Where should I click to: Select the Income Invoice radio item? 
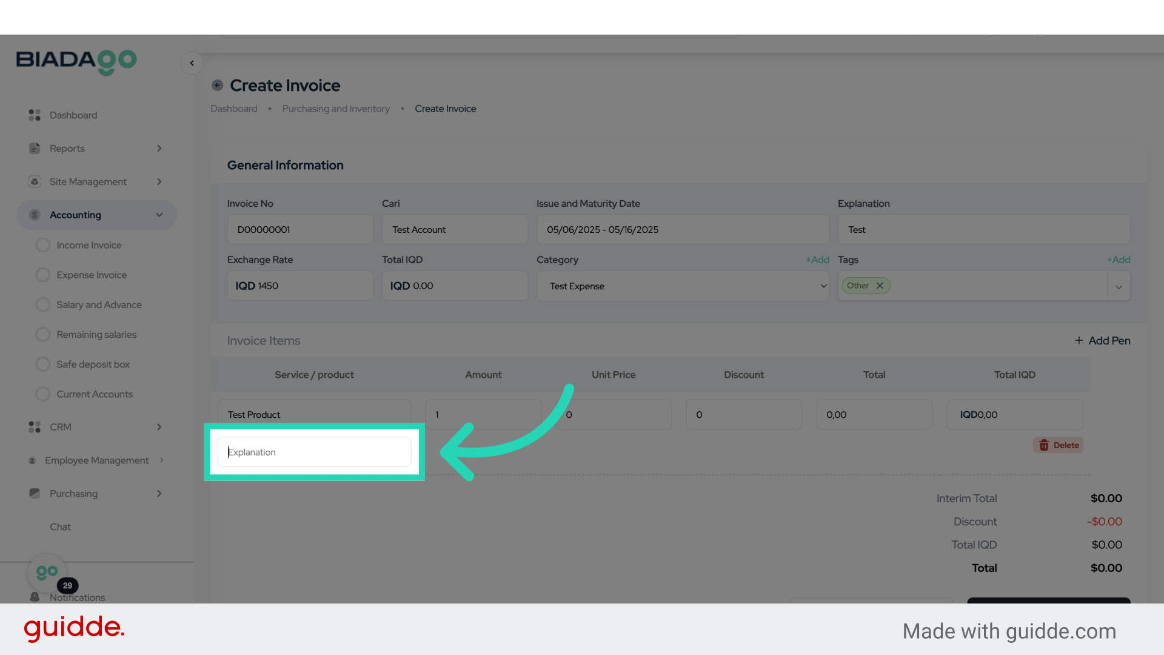point(43,245)
